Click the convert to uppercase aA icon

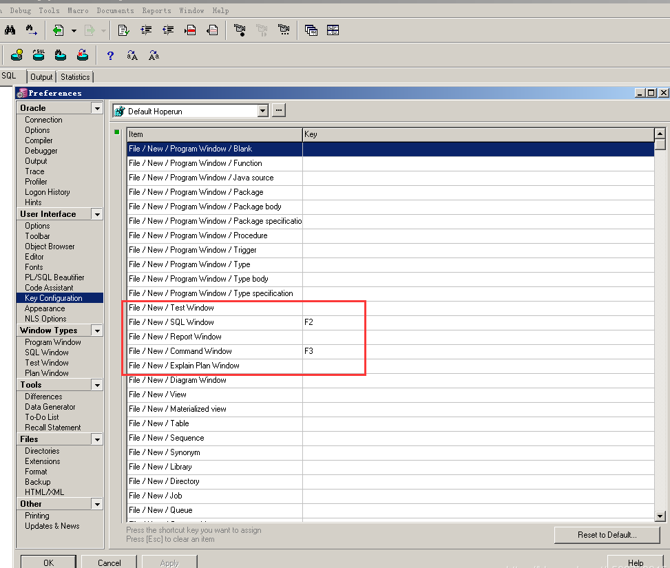pos(132,56)
